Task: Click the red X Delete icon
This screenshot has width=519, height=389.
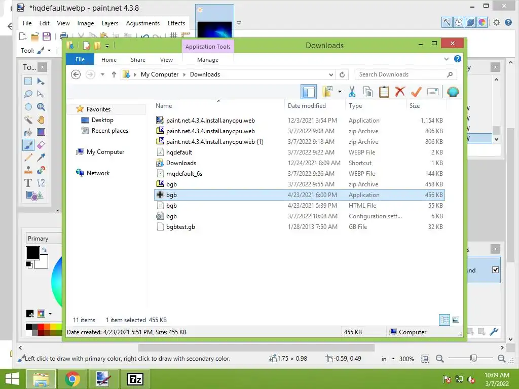Action: [x=400, y=92]
